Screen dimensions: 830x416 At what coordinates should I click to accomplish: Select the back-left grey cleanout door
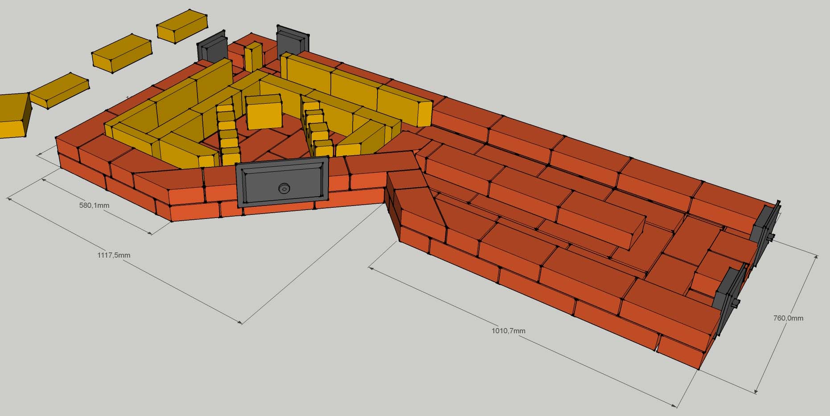(x=213, y=47)
